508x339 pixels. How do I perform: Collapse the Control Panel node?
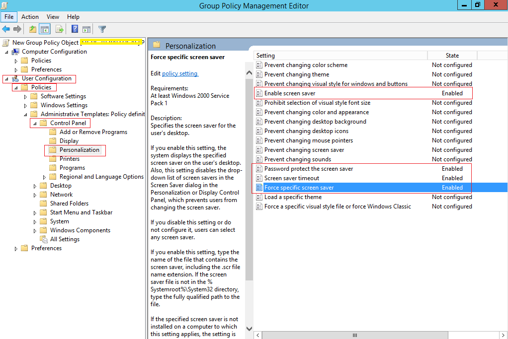[x=35, y=124]
